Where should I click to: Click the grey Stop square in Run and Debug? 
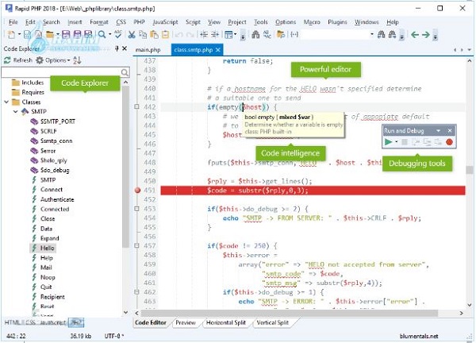tap(405, 142)
